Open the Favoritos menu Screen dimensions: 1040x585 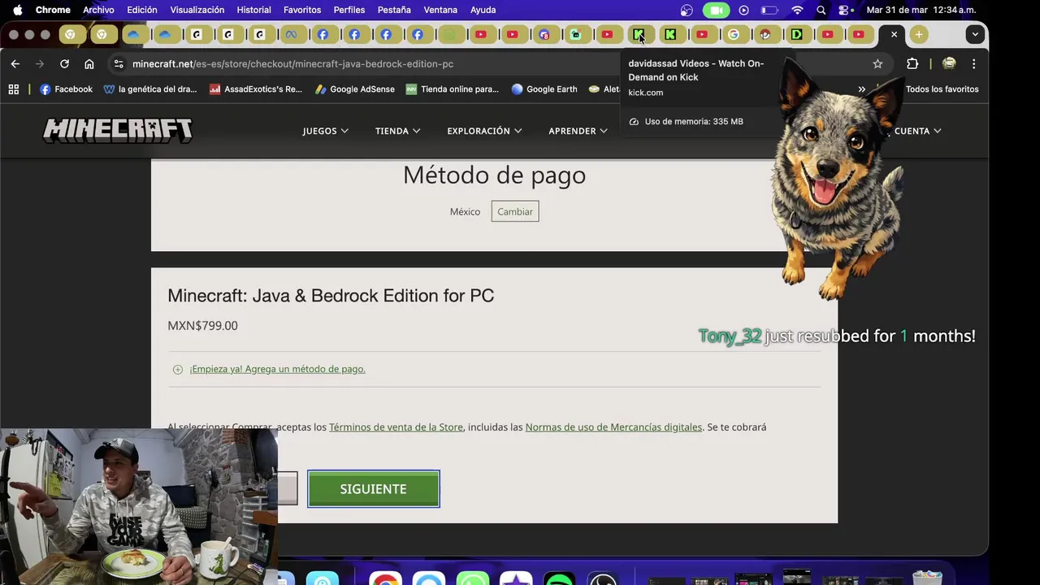(302, 10)
